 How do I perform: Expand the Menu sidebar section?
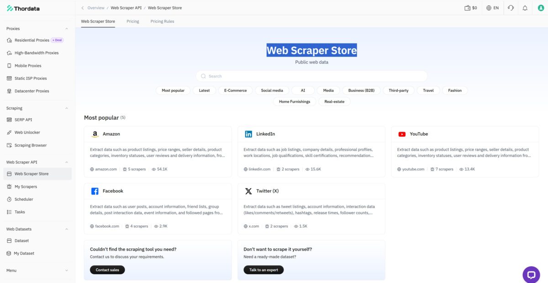pyautogui.click(x=67, y=271)
